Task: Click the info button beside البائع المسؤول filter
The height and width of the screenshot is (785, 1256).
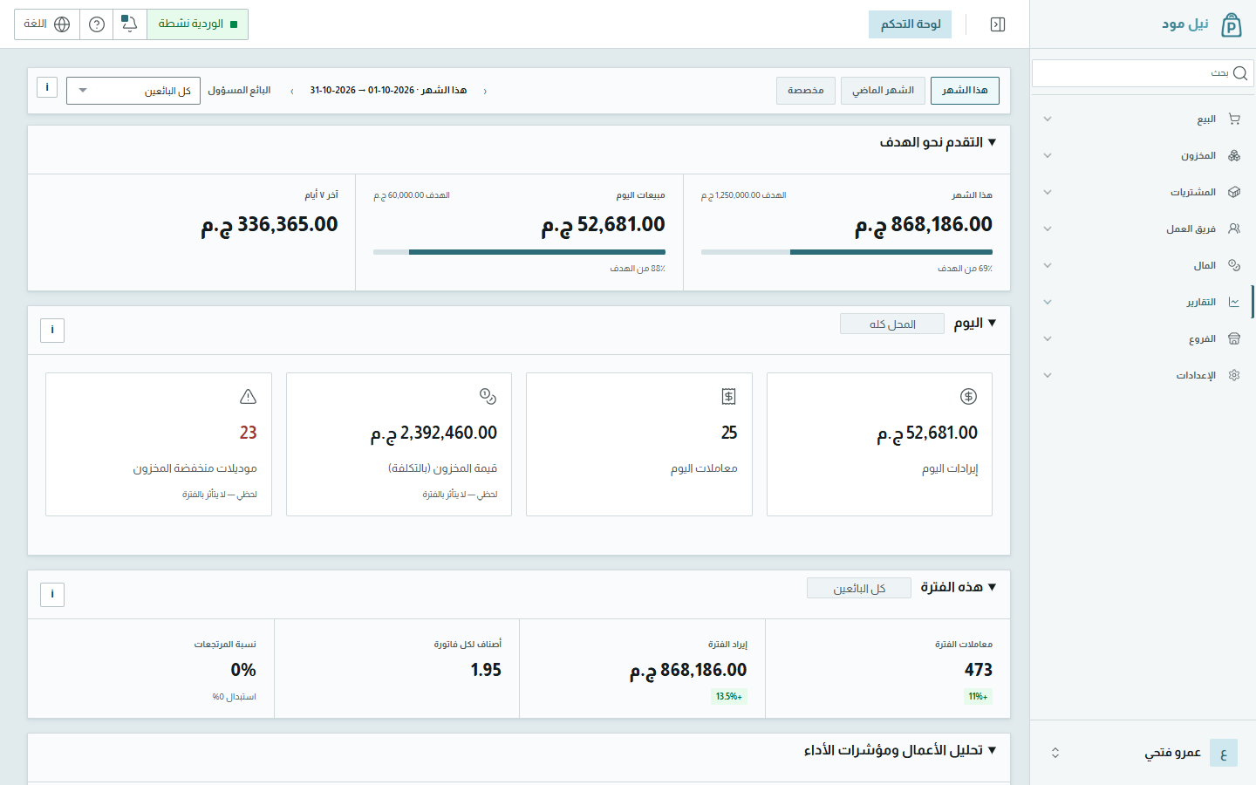Action: 47,87
